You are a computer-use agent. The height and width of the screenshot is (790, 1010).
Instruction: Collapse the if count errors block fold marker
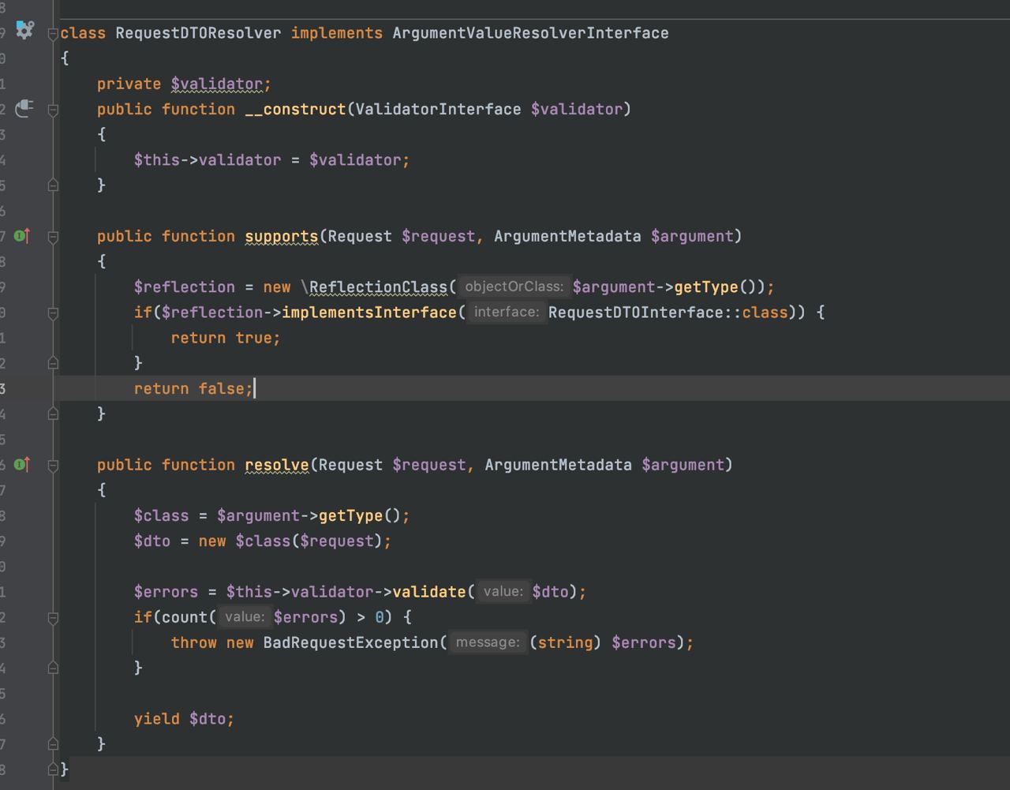click(x=53, y=618)
